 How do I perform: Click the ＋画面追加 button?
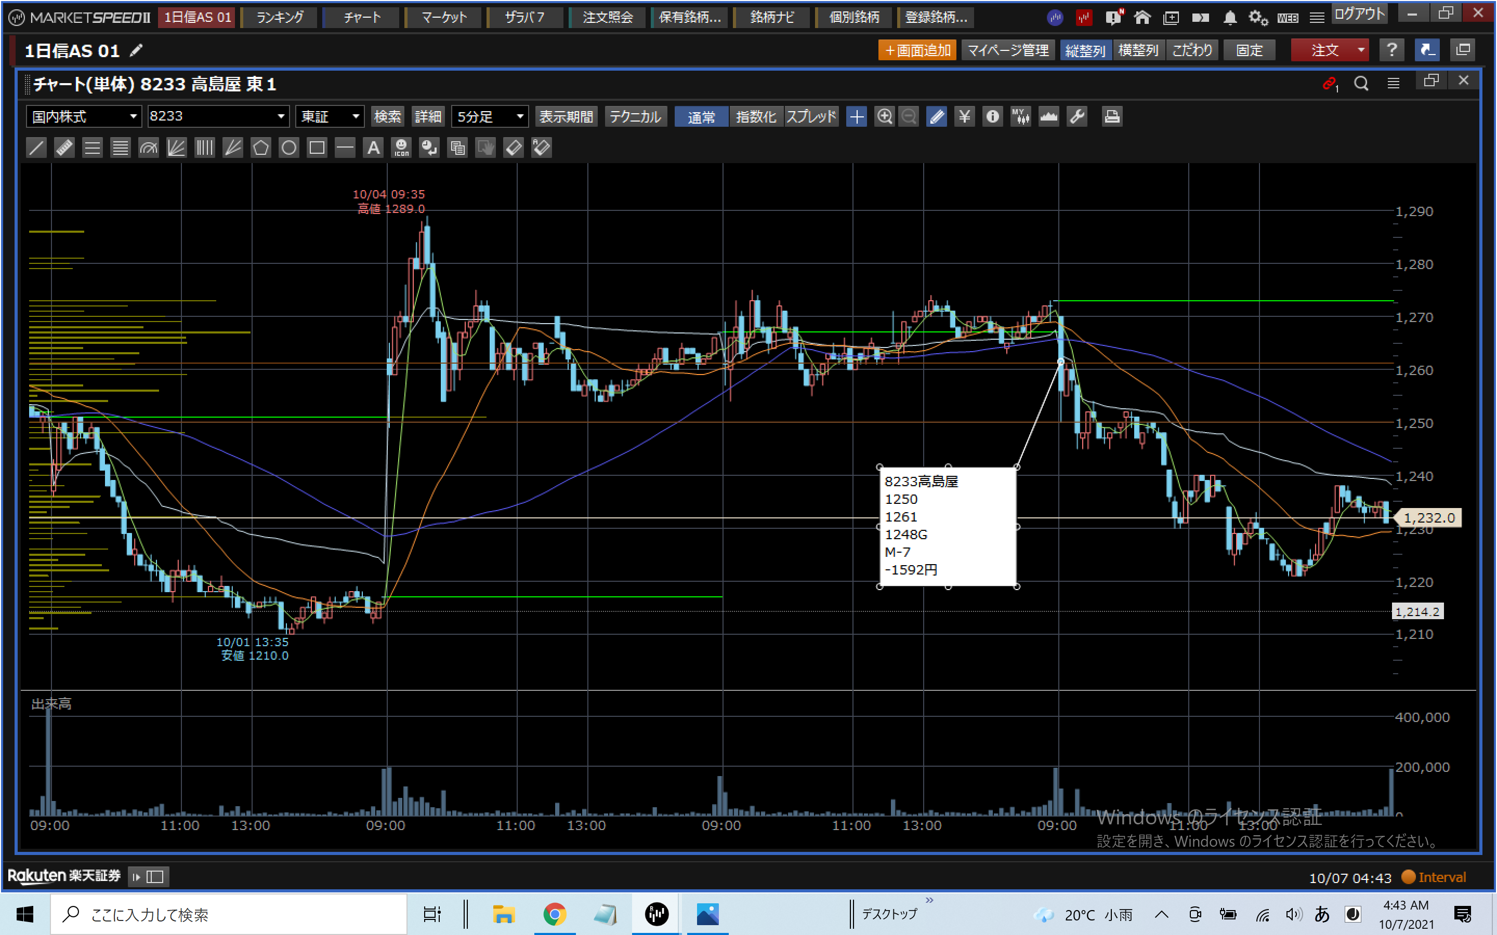(917, 50)
